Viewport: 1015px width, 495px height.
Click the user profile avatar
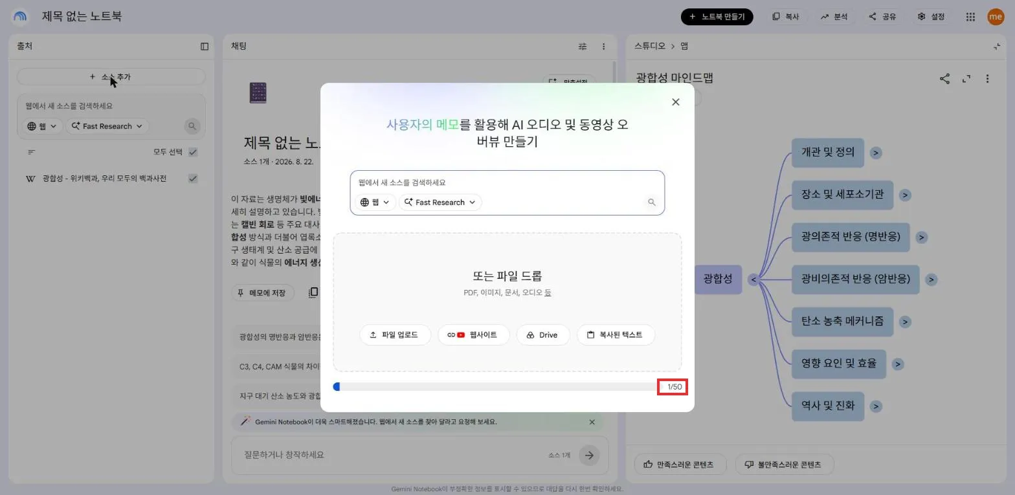coord(996,17)
